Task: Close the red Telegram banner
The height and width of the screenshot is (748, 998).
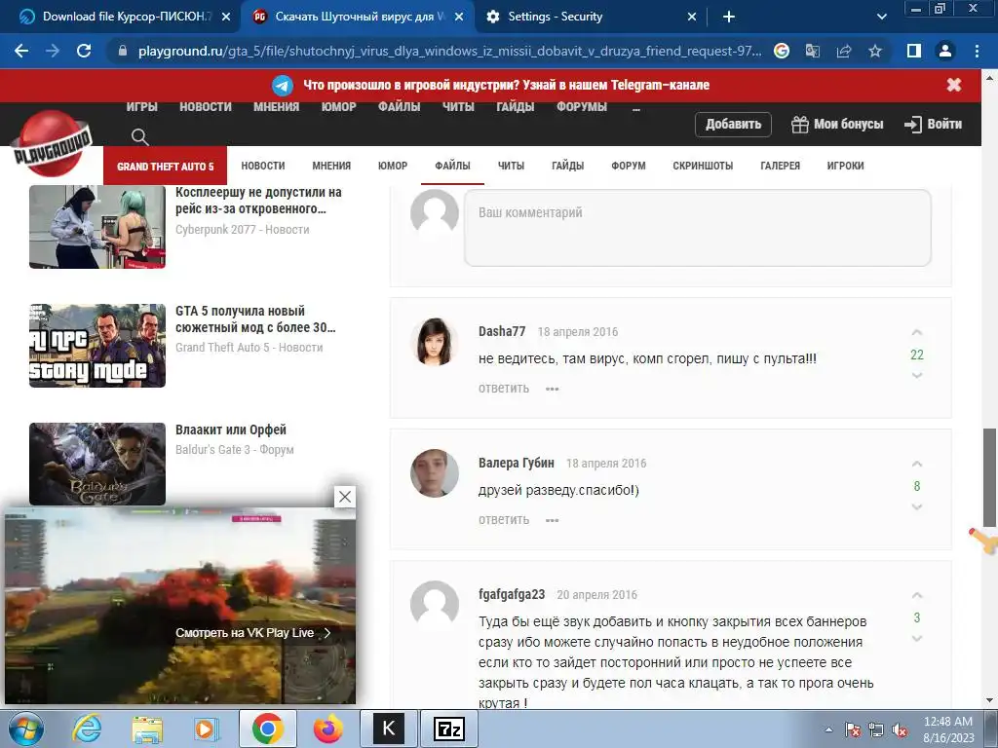Action: click(953, 85)
